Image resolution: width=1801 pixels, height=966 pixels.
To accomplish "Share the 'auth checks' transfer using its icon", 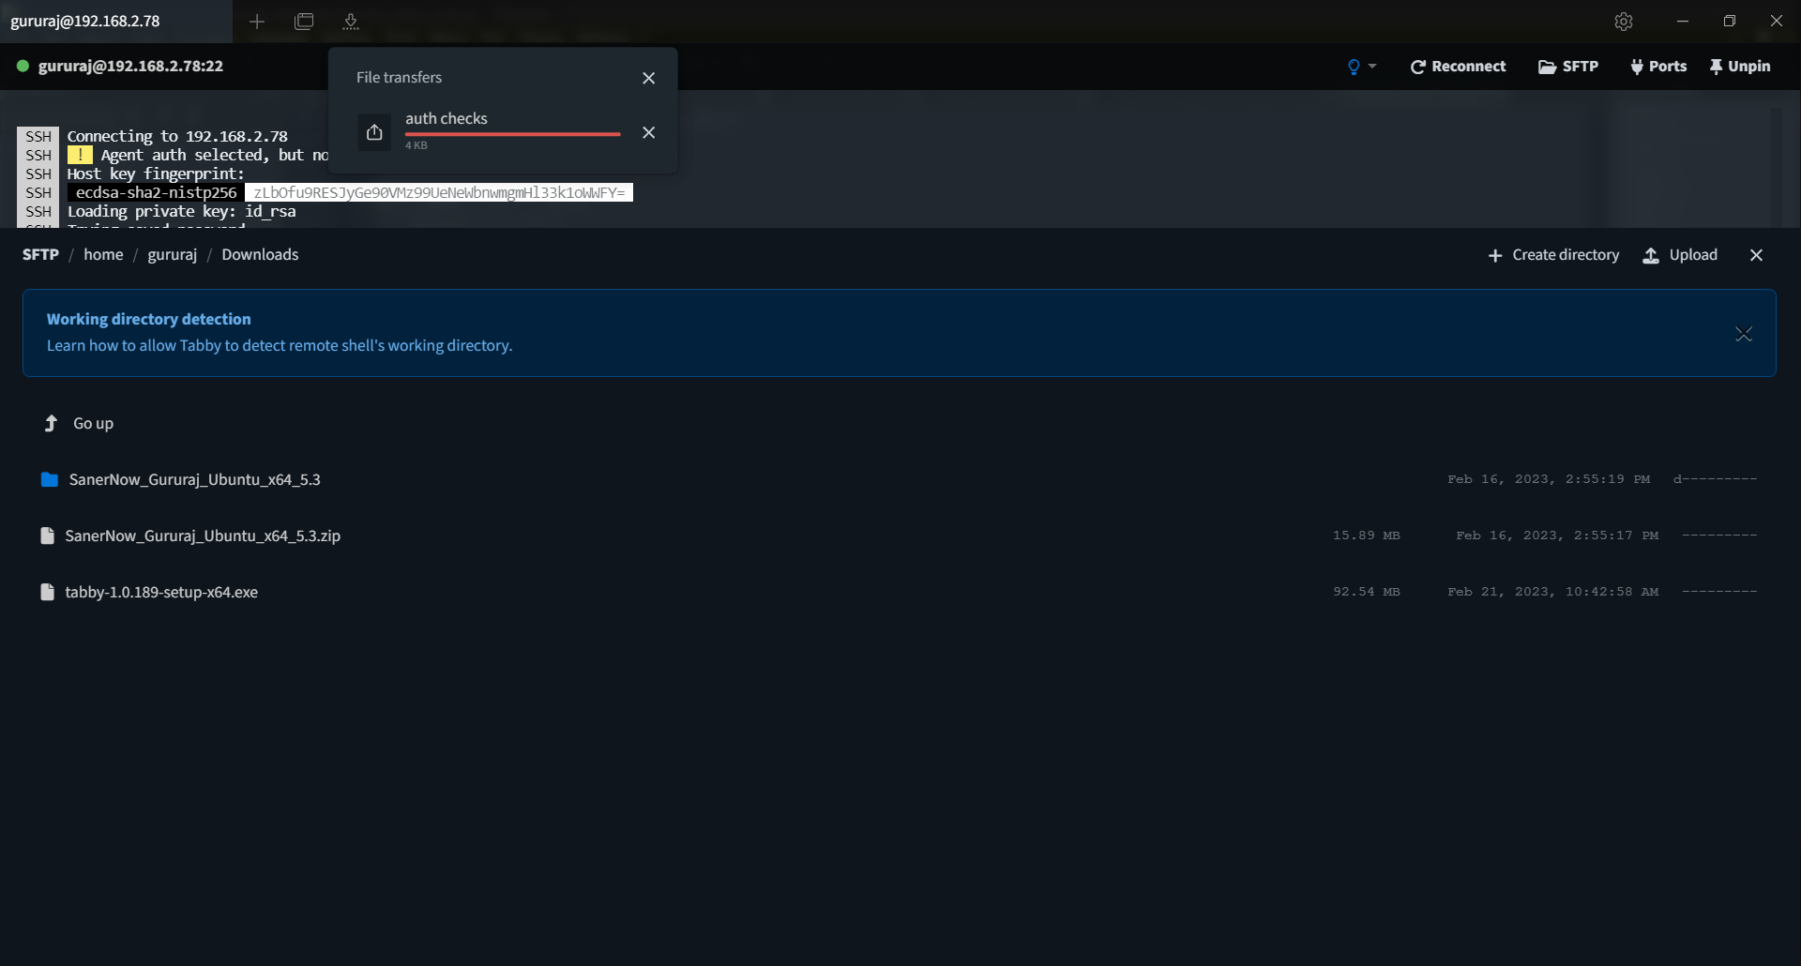I will tap(375, 131).
